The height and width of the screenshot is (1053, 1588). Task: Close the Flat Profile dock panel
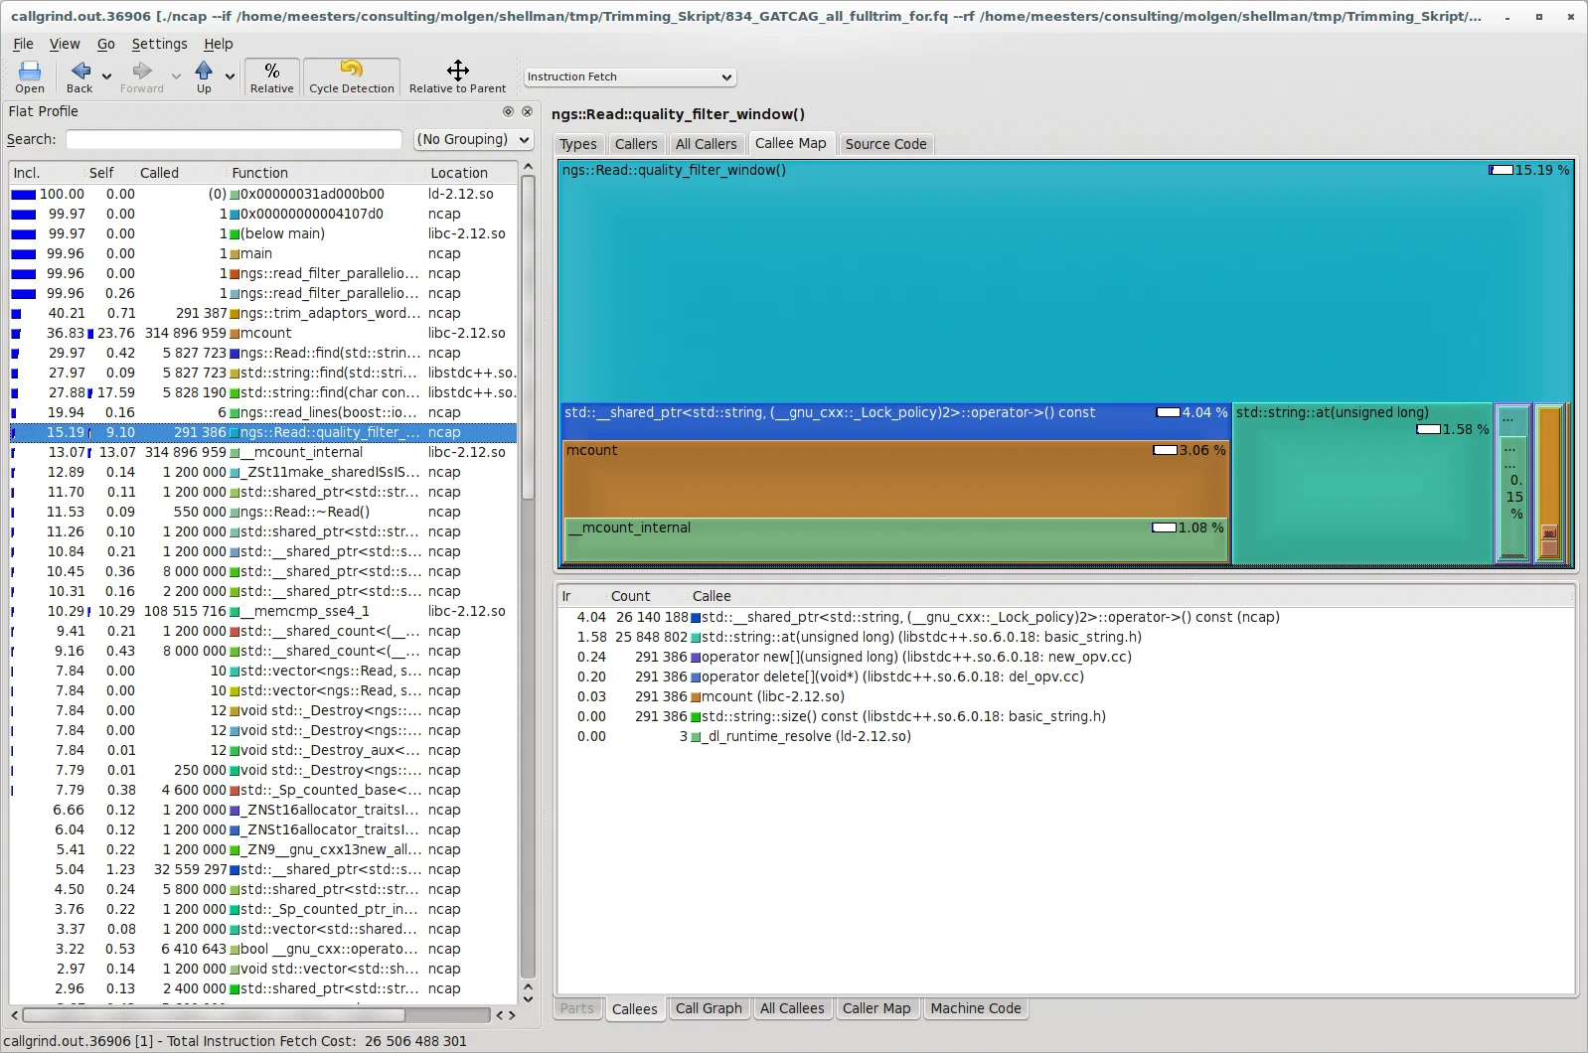[528, 112]
